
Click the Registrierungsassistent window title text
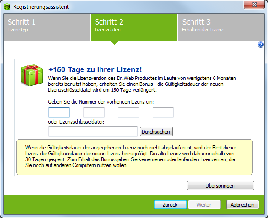[41, 7]
